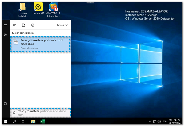Filter search results by Apps icon
Image resolution: width=185 pixels, height=127 pixels.
14,25
